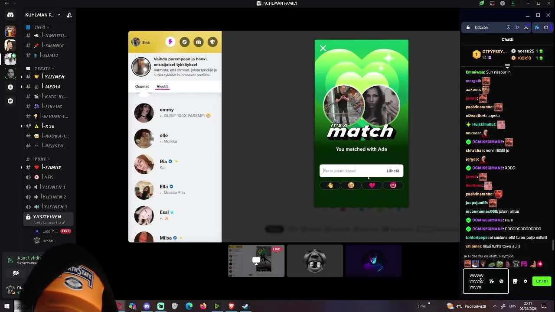The image size is (555, 312).
Task: Open the TIKTOK text channel
Action: 49,106
